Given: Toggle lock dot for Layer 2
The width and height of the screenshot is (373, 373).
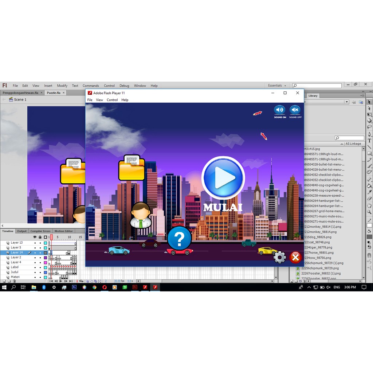Looking at the screenshot, I should [x=40, y=258].
